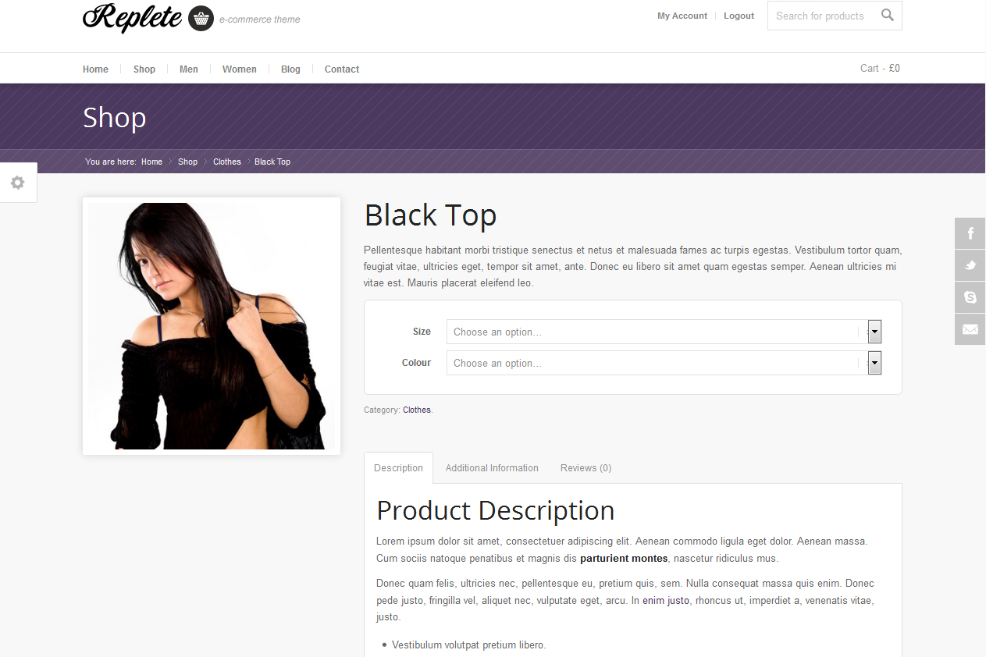The height and width of the screenshot is (657, 986).
Task: Go to the Blog menu item
Action: [290, 69]
